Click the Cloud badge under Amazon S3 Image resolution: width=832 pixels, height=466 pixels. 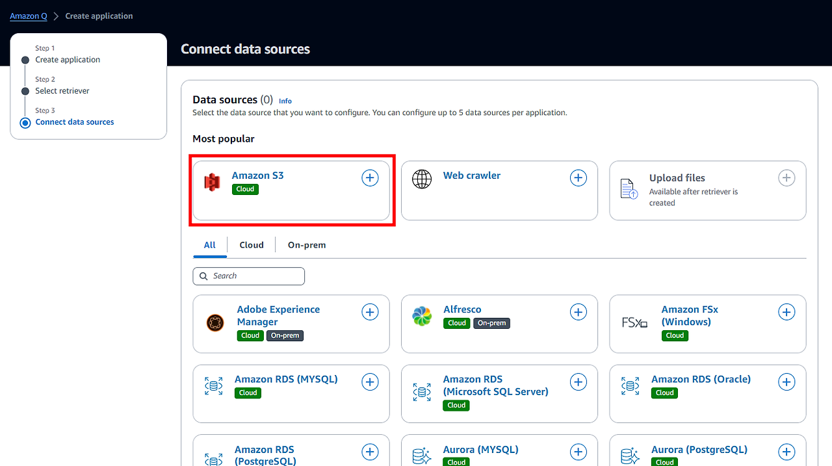[x=246, y=189]
